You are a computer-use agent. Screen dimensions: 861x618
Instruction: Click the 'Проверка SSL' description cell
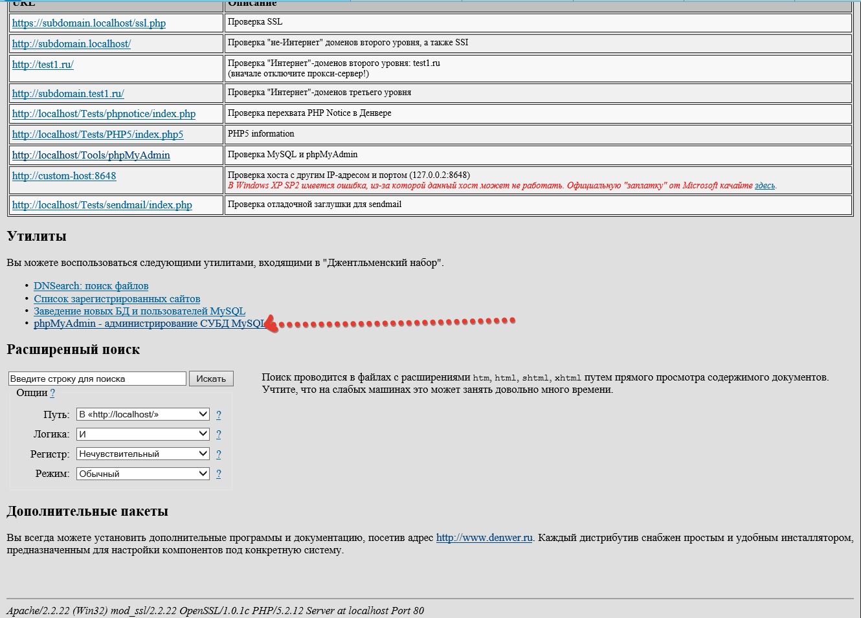tap(538, 23)
